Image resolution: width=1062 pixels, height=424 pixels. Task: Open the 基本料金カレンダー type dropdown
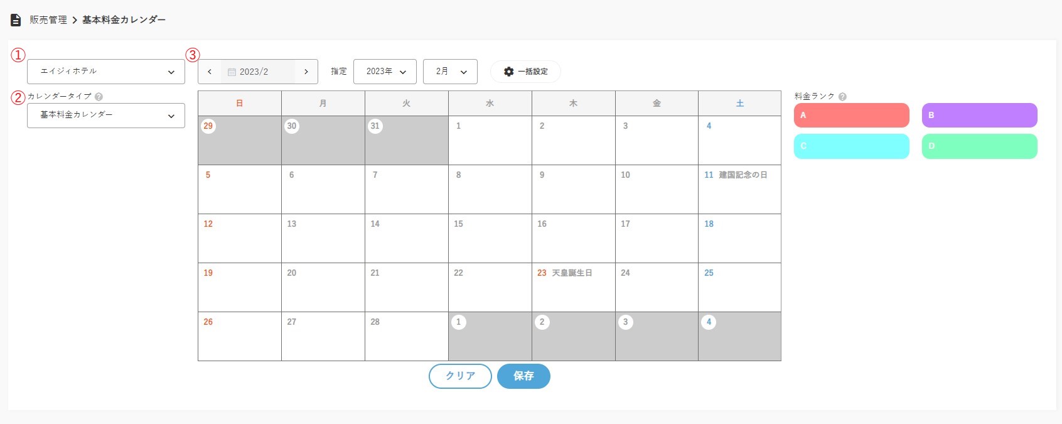(106, 116)
